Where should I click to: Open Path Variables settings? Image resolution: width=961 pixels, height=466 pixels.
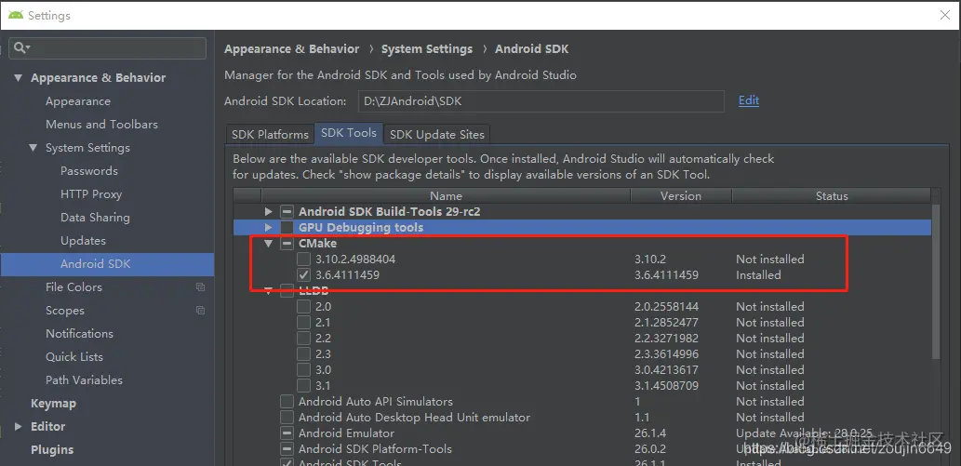pos(84,380)
